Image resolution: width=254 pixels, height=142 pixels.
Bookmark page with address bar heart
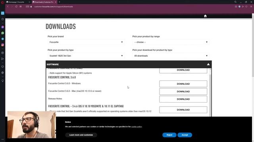246,7
